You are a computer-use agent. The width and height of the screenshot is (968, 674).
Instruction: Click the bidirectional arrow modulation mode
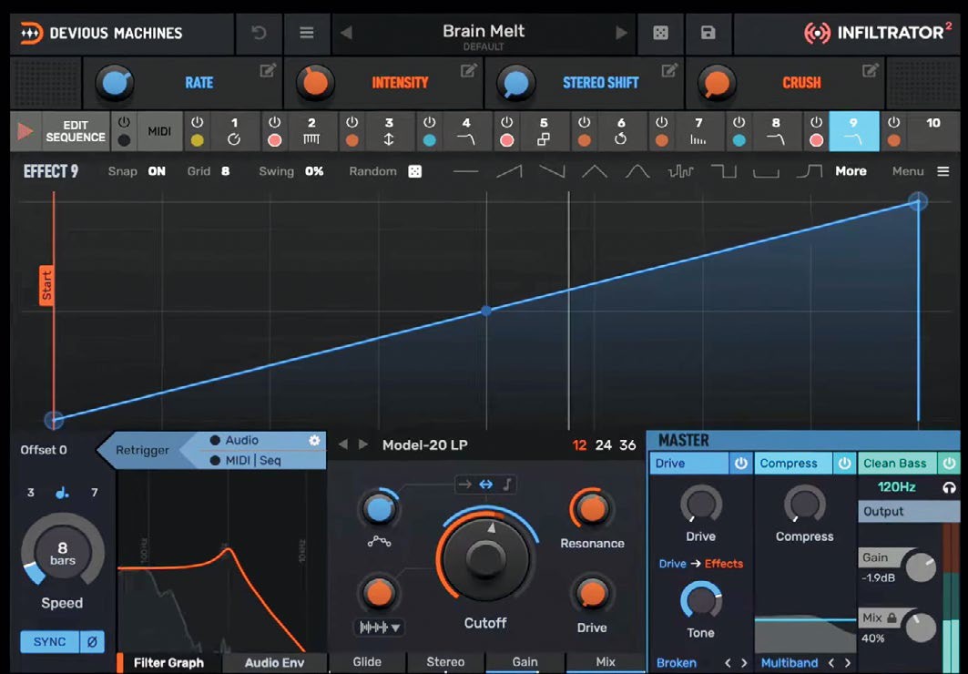point(486,485)
